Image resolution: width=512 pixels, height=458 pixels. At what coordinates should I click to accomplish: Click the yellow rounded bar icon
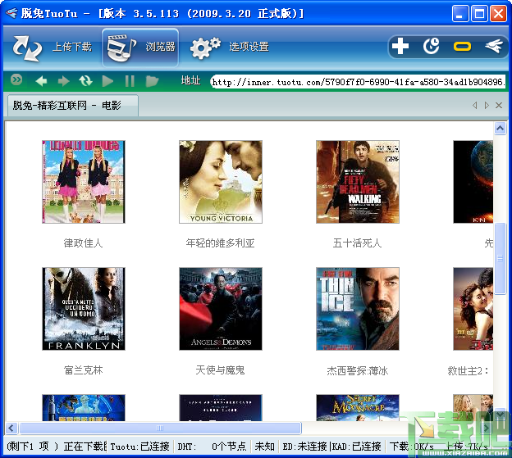point(463,47)
